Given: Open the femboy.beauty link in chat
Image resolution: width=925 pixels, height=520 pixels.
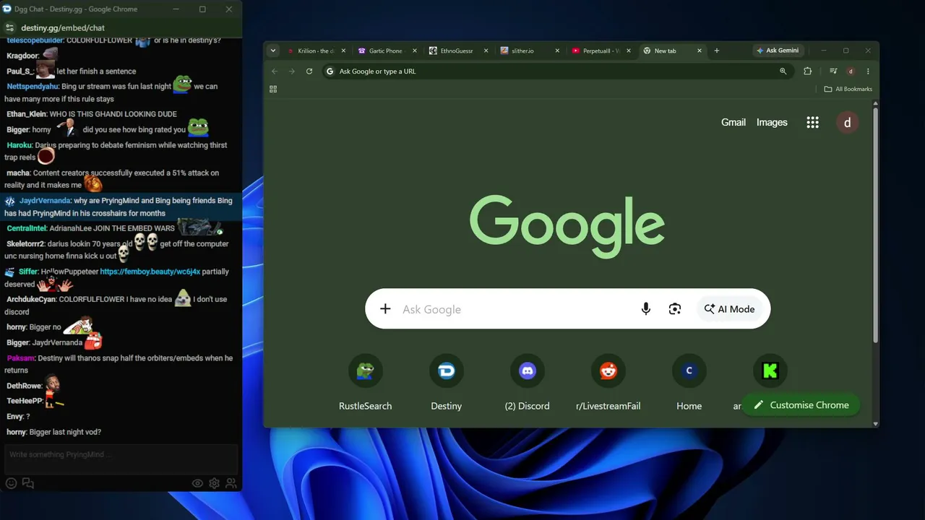Looking at the screenshot, I should tap(150, 272).
